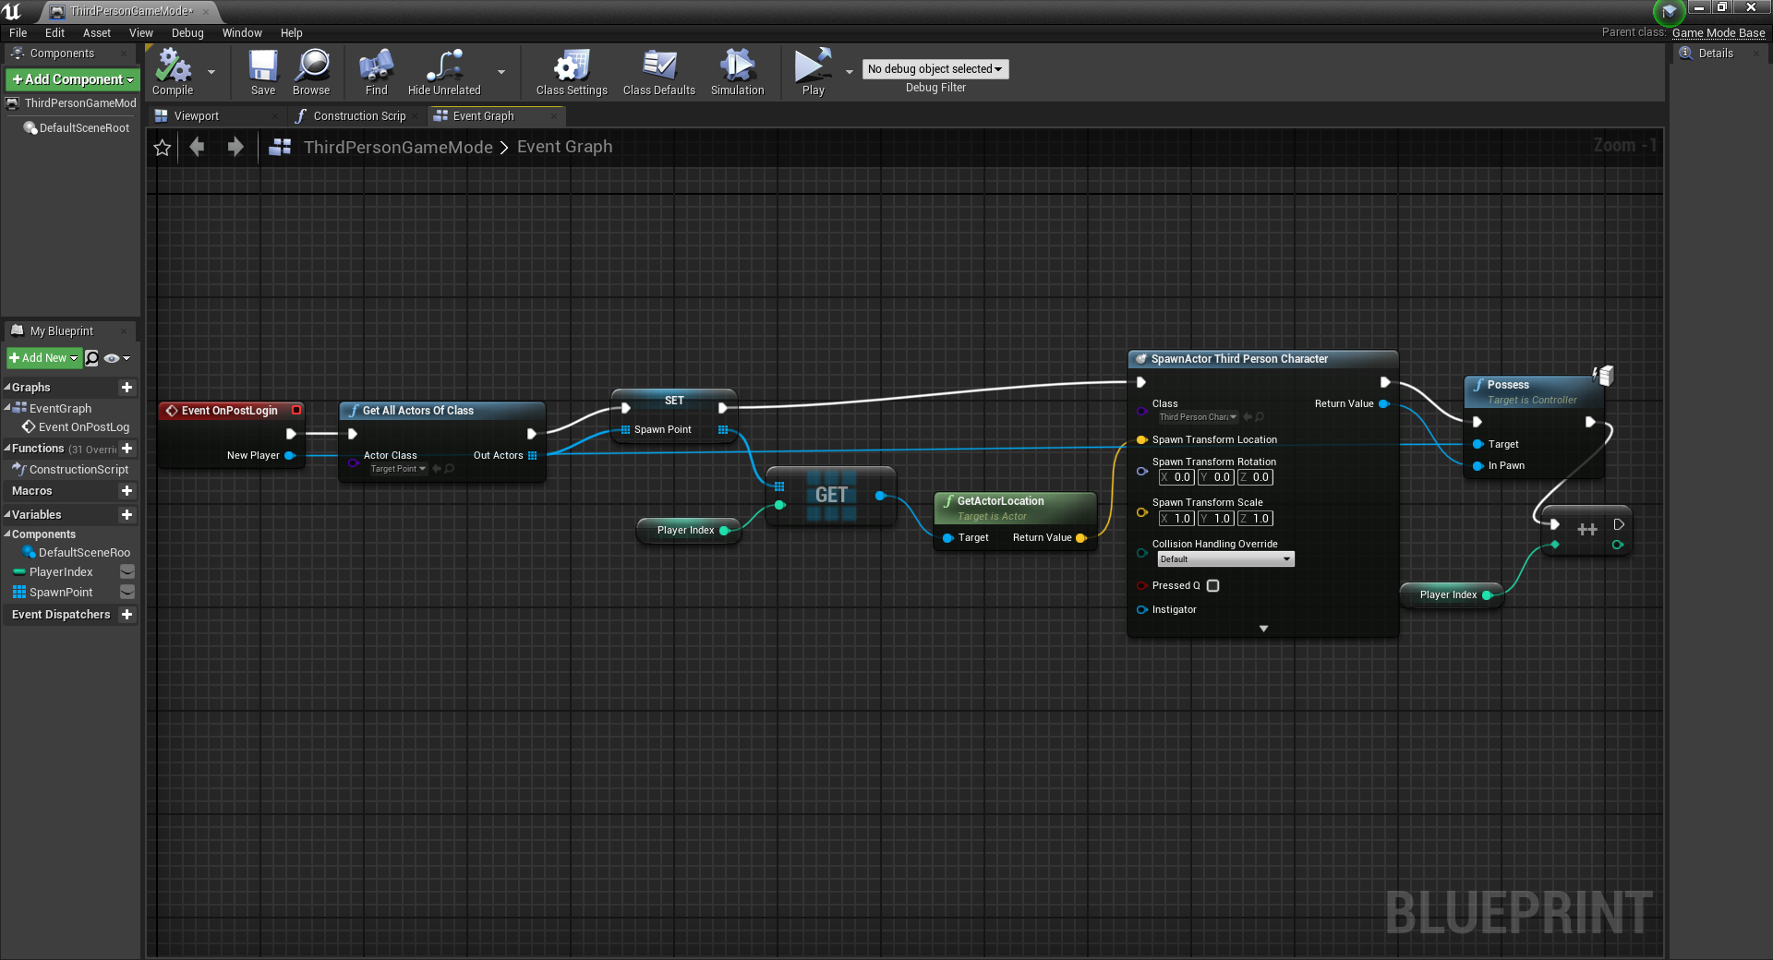Open the Help menu

click(292, 33)
